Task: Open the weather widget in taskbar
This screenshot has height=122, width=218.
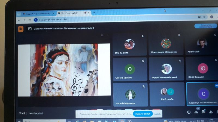Action: 175,121
